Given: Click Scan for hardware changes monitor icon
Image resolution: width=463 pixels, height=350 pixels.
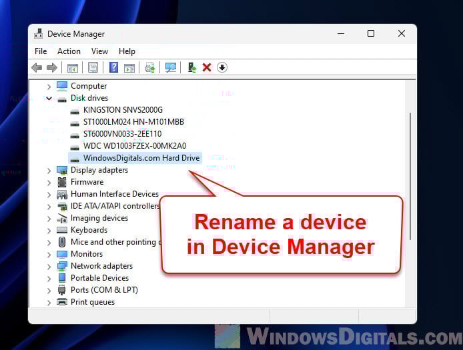Looking at the screenshot, I should (170, 67).
